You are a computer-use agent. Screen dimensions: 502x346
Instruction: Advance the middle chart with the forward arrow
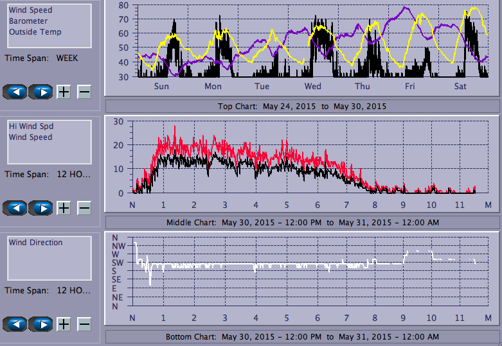(x=40, y=208)
